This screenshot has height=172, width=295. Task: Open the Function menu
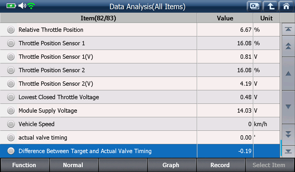25,165
